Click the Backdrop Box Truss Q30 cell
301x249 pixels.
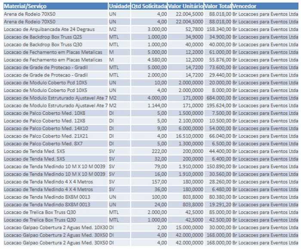pyautogui.click(x=43, y=45)
